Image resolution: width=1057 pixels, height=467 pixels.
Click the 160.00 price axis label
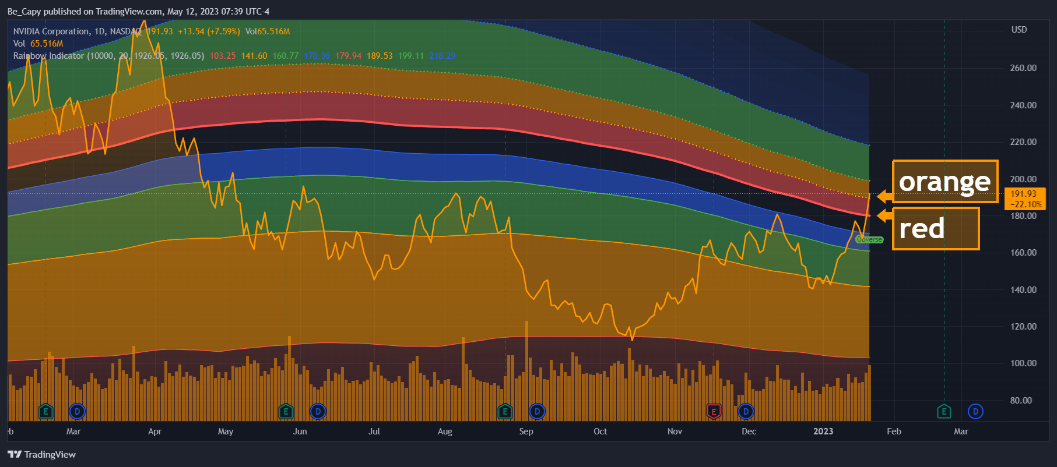pyautogui.click(x=1023, y=253)
